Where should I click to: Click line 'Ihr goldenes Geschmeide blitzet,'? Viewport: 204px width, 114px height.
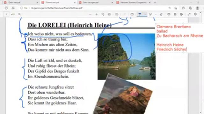pos(56,98)
